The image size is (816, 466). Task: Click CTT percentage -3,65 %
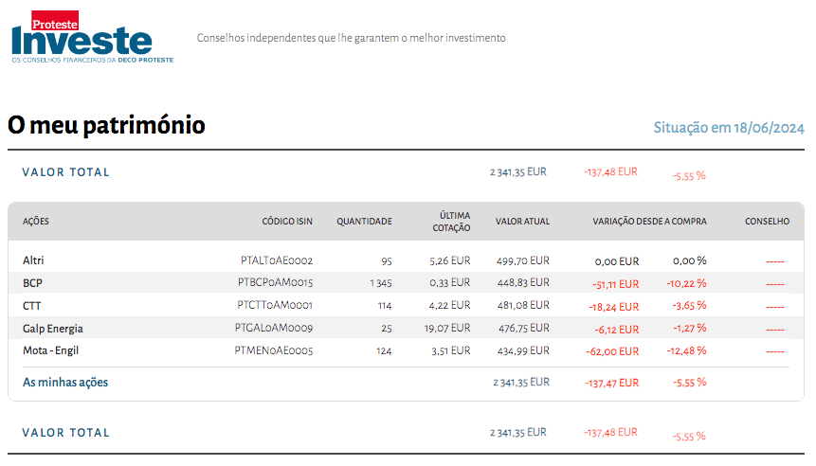(x=689, y=305)
